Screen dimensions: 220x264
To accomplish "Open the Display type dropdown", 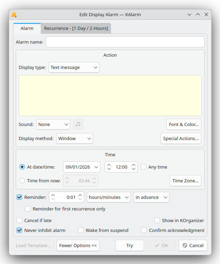I will point(74,67).
